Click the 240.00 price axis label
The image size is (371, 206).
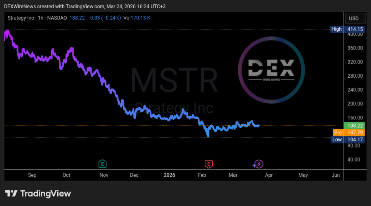[x=355, y=90]
